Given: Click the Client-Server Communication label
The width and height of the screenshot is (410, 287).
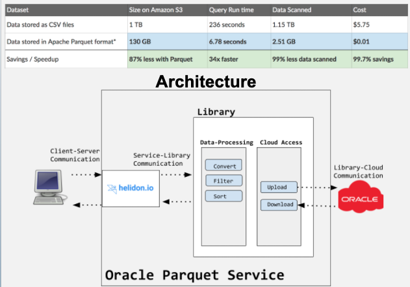Looking at the screenshot, I should pyautogui.click(x=75, y=155).
